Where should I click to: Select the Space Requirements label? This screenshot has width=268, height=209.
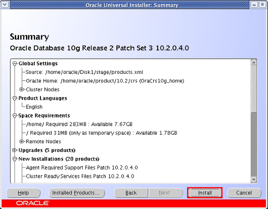tap(44, 115)
